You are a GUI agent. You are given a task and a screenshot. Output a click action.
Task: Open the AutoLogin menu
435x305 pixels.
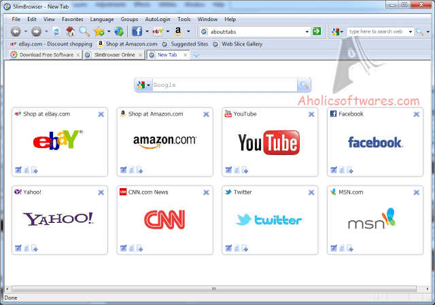[158, 19]
